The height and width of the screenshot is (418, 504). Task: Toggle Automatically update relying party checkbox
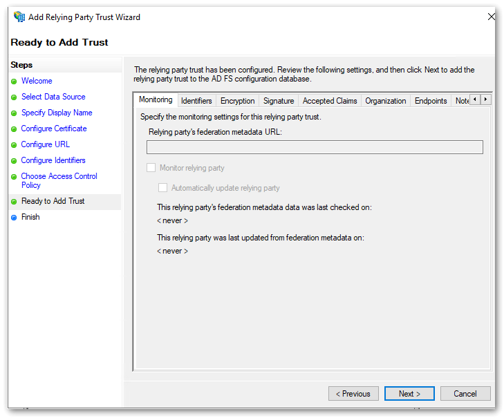[163, 188]
